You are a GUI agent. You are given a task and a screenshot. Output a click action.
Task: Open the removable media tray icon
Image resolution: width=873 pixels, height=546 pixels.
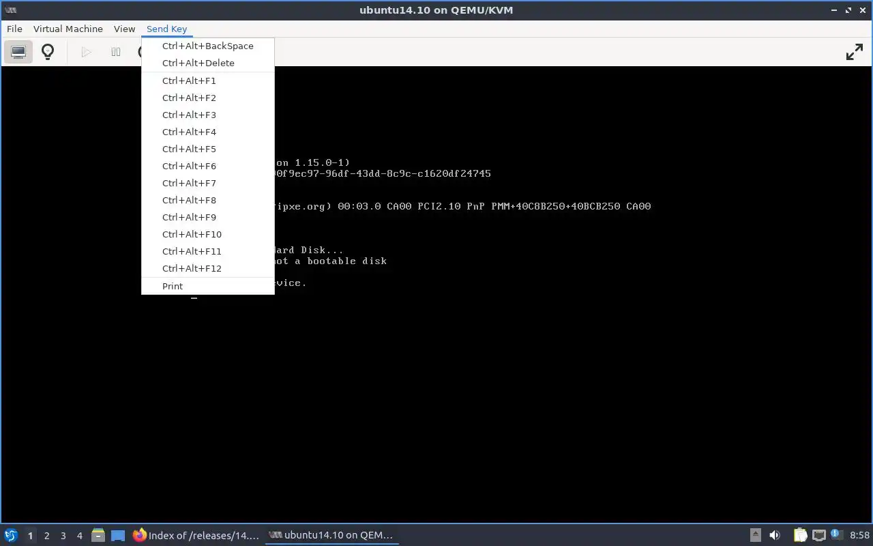coord(756,536)
